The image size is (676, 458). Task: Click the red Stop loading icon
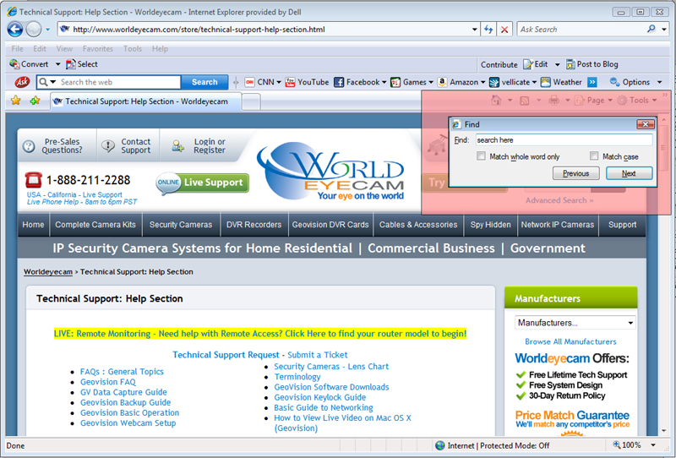pyautogui.click(x=504, y=30)
